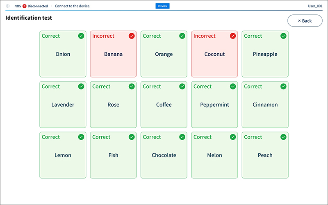The image size is (328, 205).
Task: Click the red checkmark icon on Banana card
Action: pyautogui.click(x=132, y=36)
